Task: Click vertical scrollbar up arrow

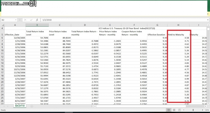Action: coord(208,25)
